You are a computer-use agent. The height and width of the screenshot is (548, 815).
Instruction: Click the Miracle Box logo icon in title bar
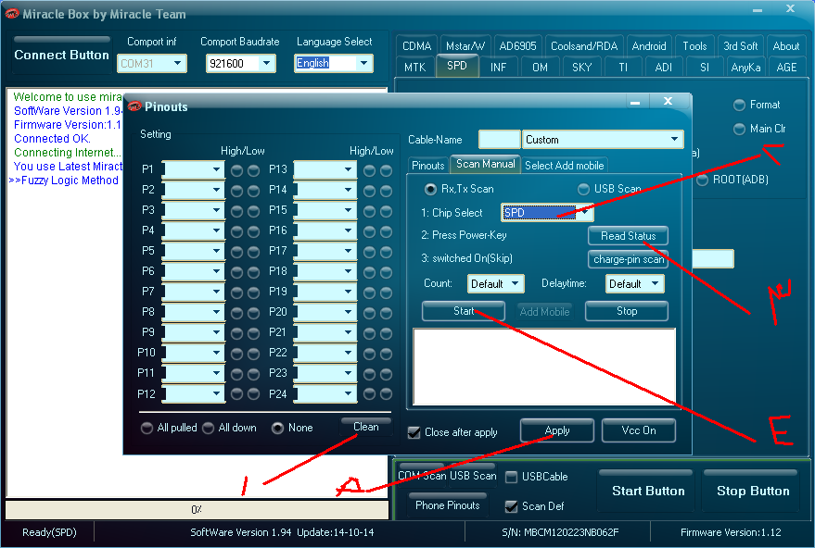click(12, 14)
